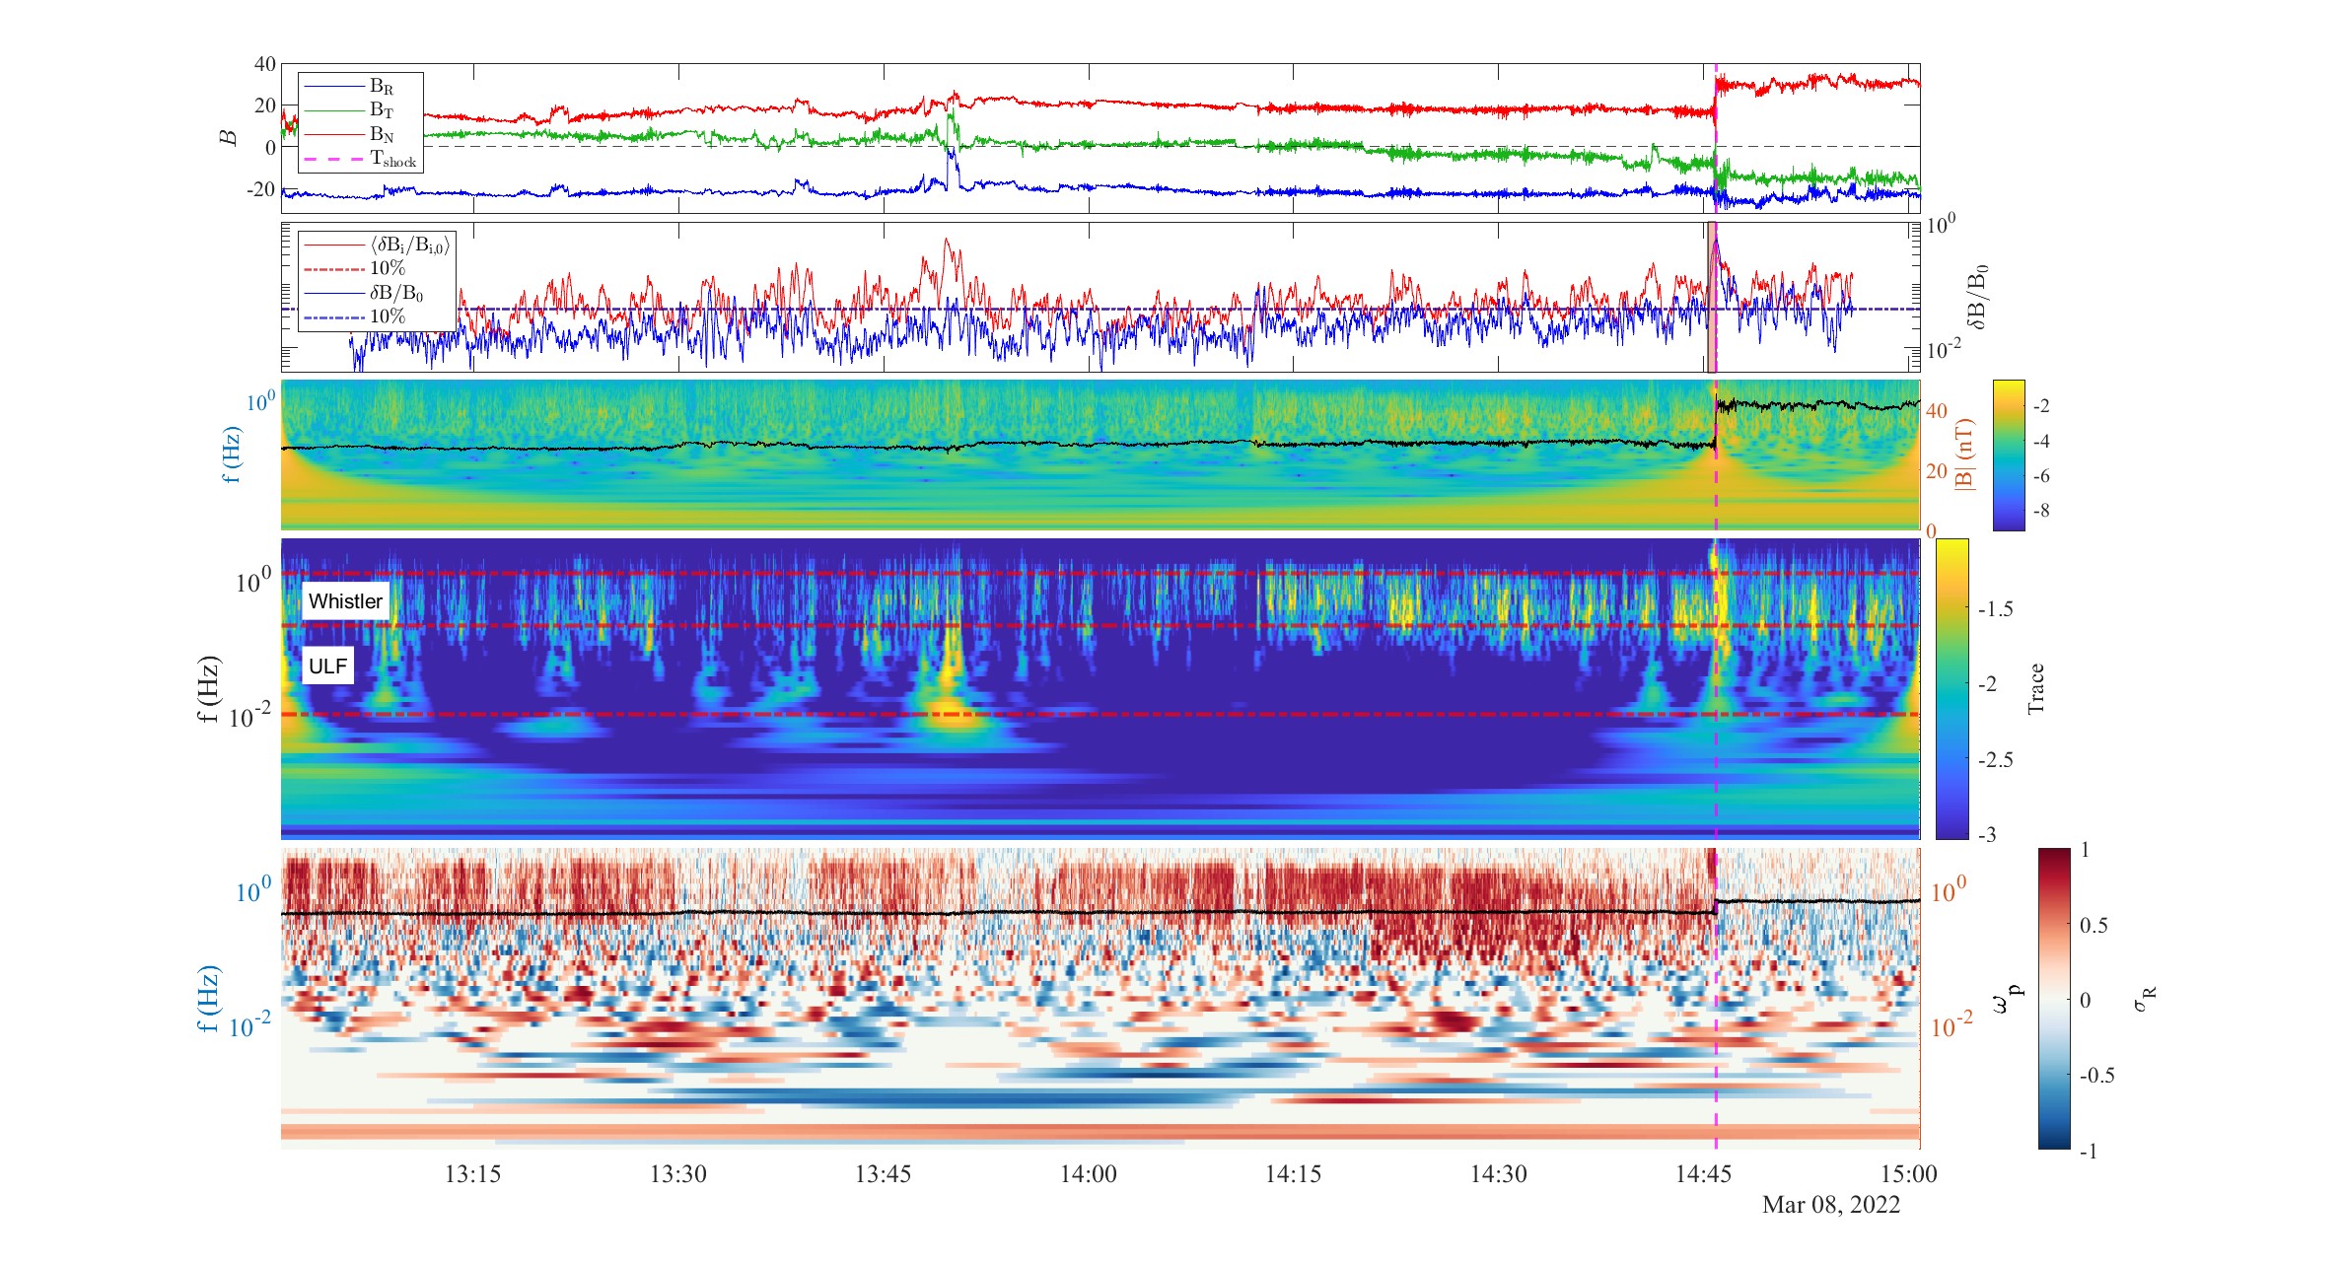Click the |B| (nT) right axis label
2342x1263 pixels.
pyautogui.click(x=1964, y=455)
